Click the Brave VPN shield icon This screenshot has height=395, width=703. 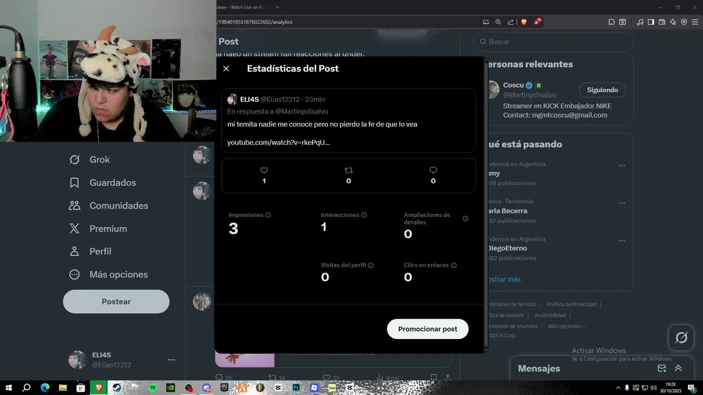(684, 22)
